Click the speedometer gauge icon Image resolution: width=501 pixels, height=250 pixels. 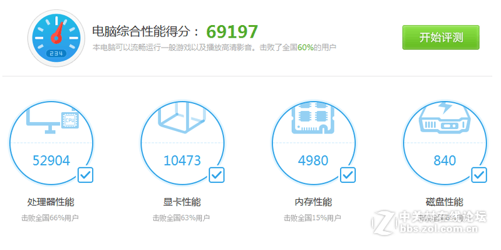pos(56,38)
